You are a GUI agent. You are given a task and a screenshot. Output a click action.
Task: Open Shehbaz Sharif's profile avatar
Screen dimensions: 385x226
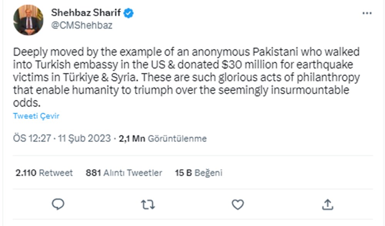click(28, 20)
